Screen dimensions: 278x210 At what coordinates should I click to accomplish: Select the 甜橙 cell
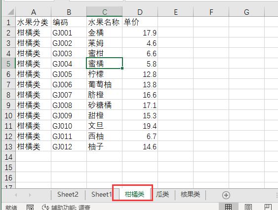point(104,115)
